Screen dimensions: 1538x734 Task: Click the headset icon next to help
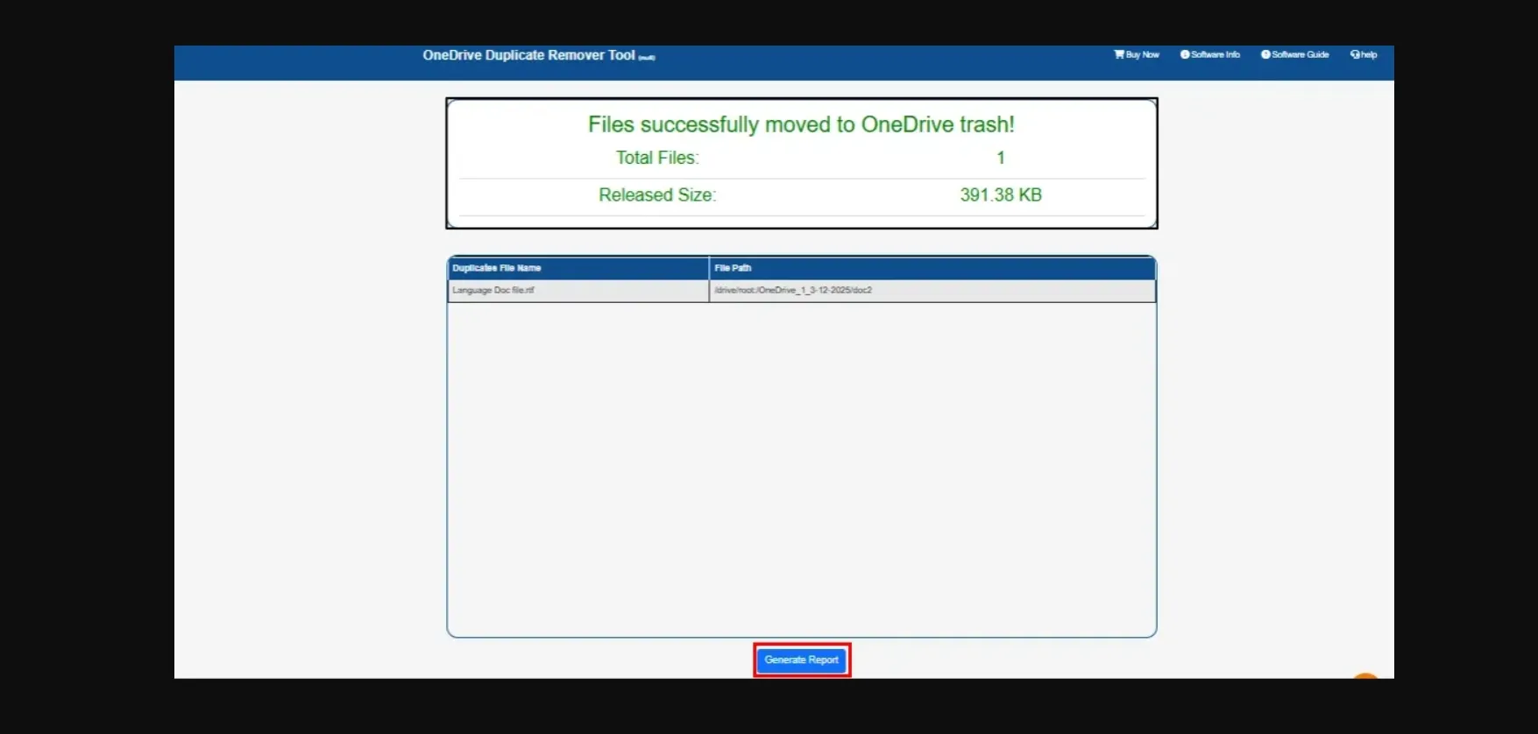(x=1355, y=54)
